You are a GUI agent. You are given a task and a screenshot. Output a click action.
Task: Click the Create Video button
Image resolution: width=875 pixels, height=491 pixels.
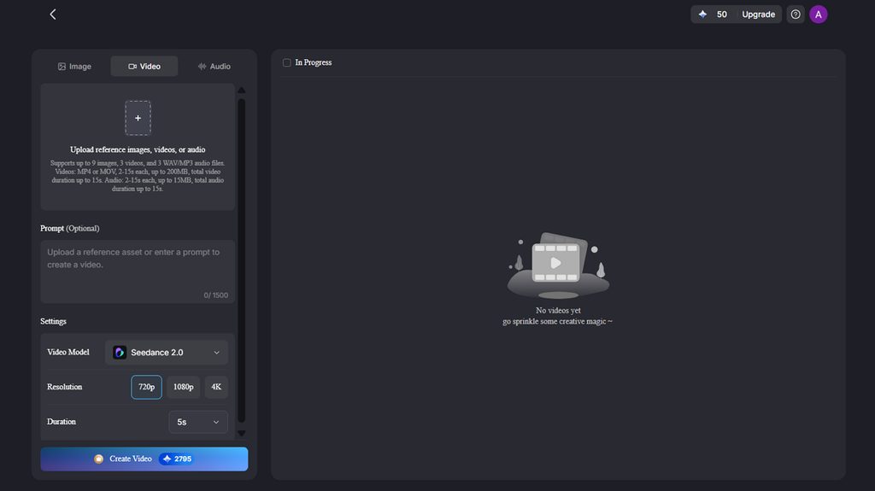coord(144,459)
